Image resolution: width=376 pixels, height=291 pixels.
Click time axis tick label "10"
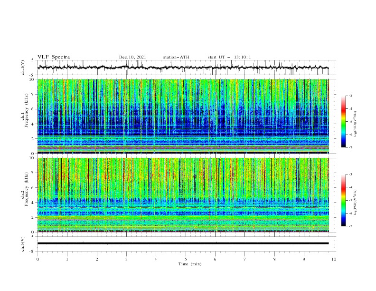click(334, 259)
